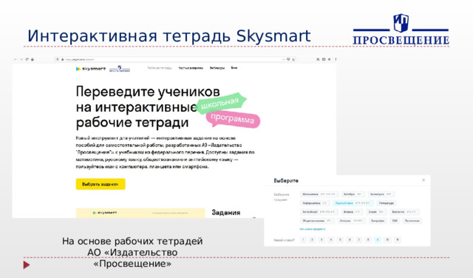
Task: Open the page actions three-dot icon
Action: pyautogui.click(x=283, y=59)
